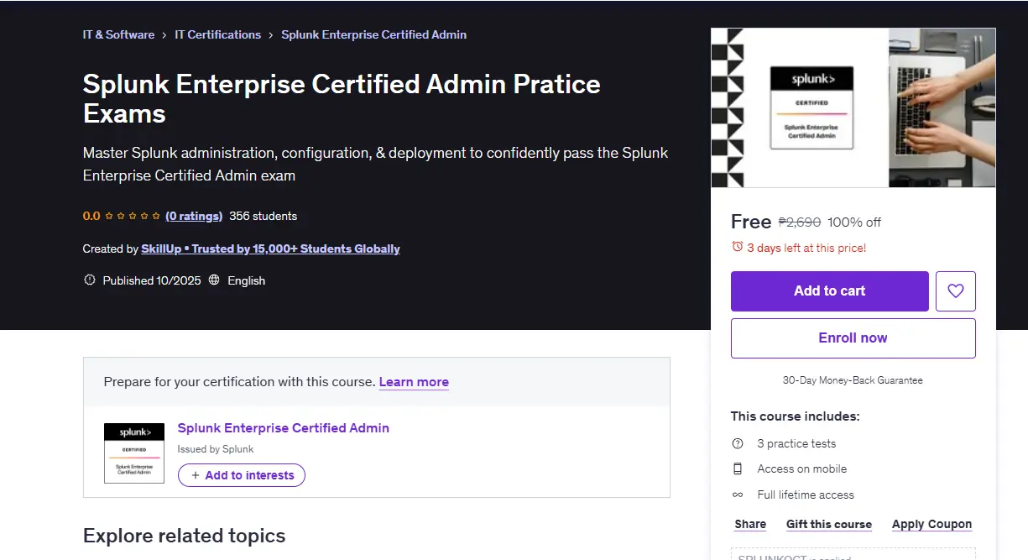Viewport: 1028px width, 560px height.
Task: Click the star rating row
Action: 133,216
